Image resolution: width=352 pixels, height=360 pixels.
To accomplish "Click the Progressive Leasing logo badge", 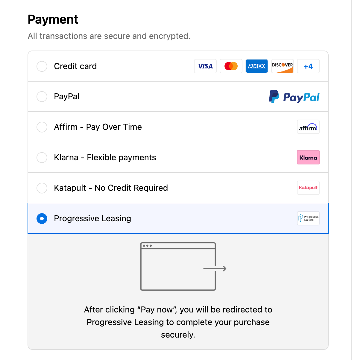I will 308,218.
